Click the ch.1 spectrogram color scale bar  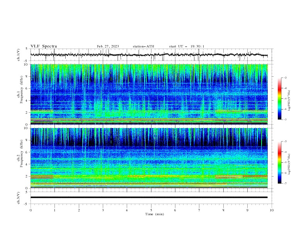click(x=280, y=99)
